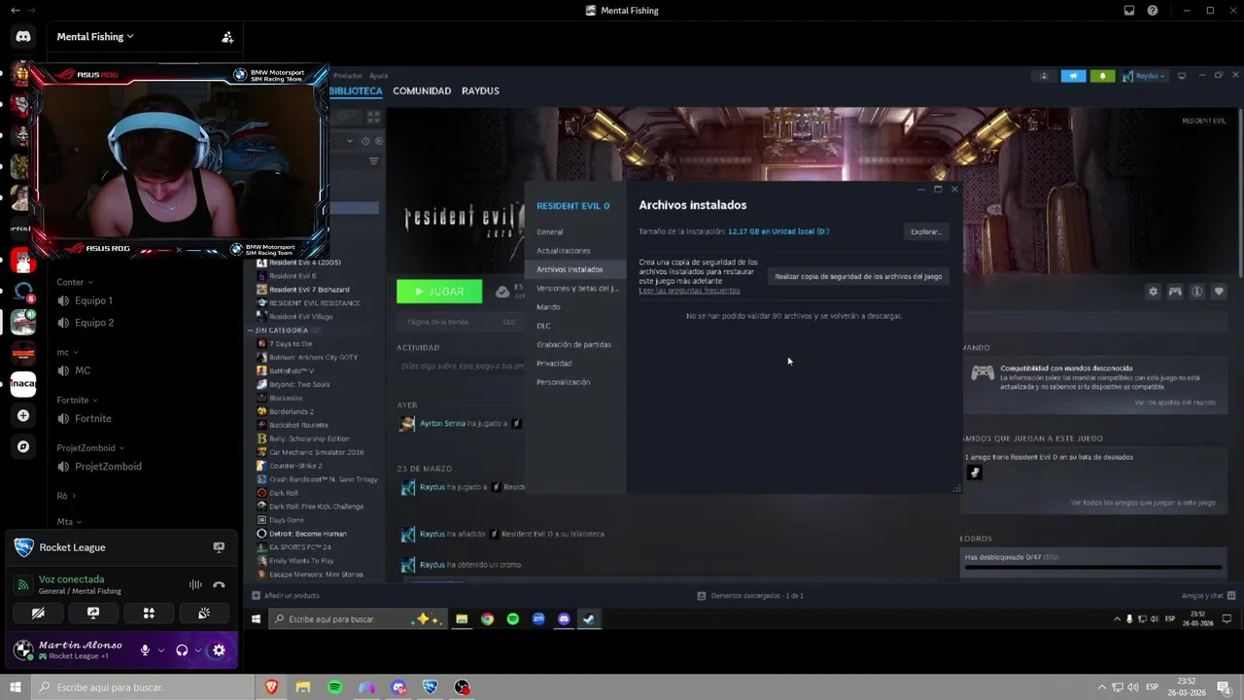Select Versiones y betas properties section

[577, 288]
